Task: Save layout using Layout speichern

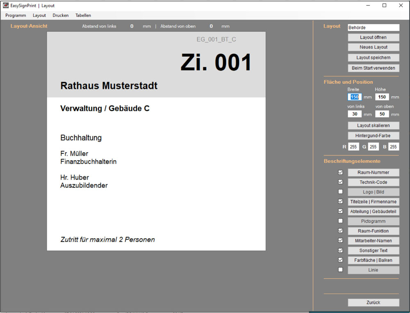Action: 373,58
